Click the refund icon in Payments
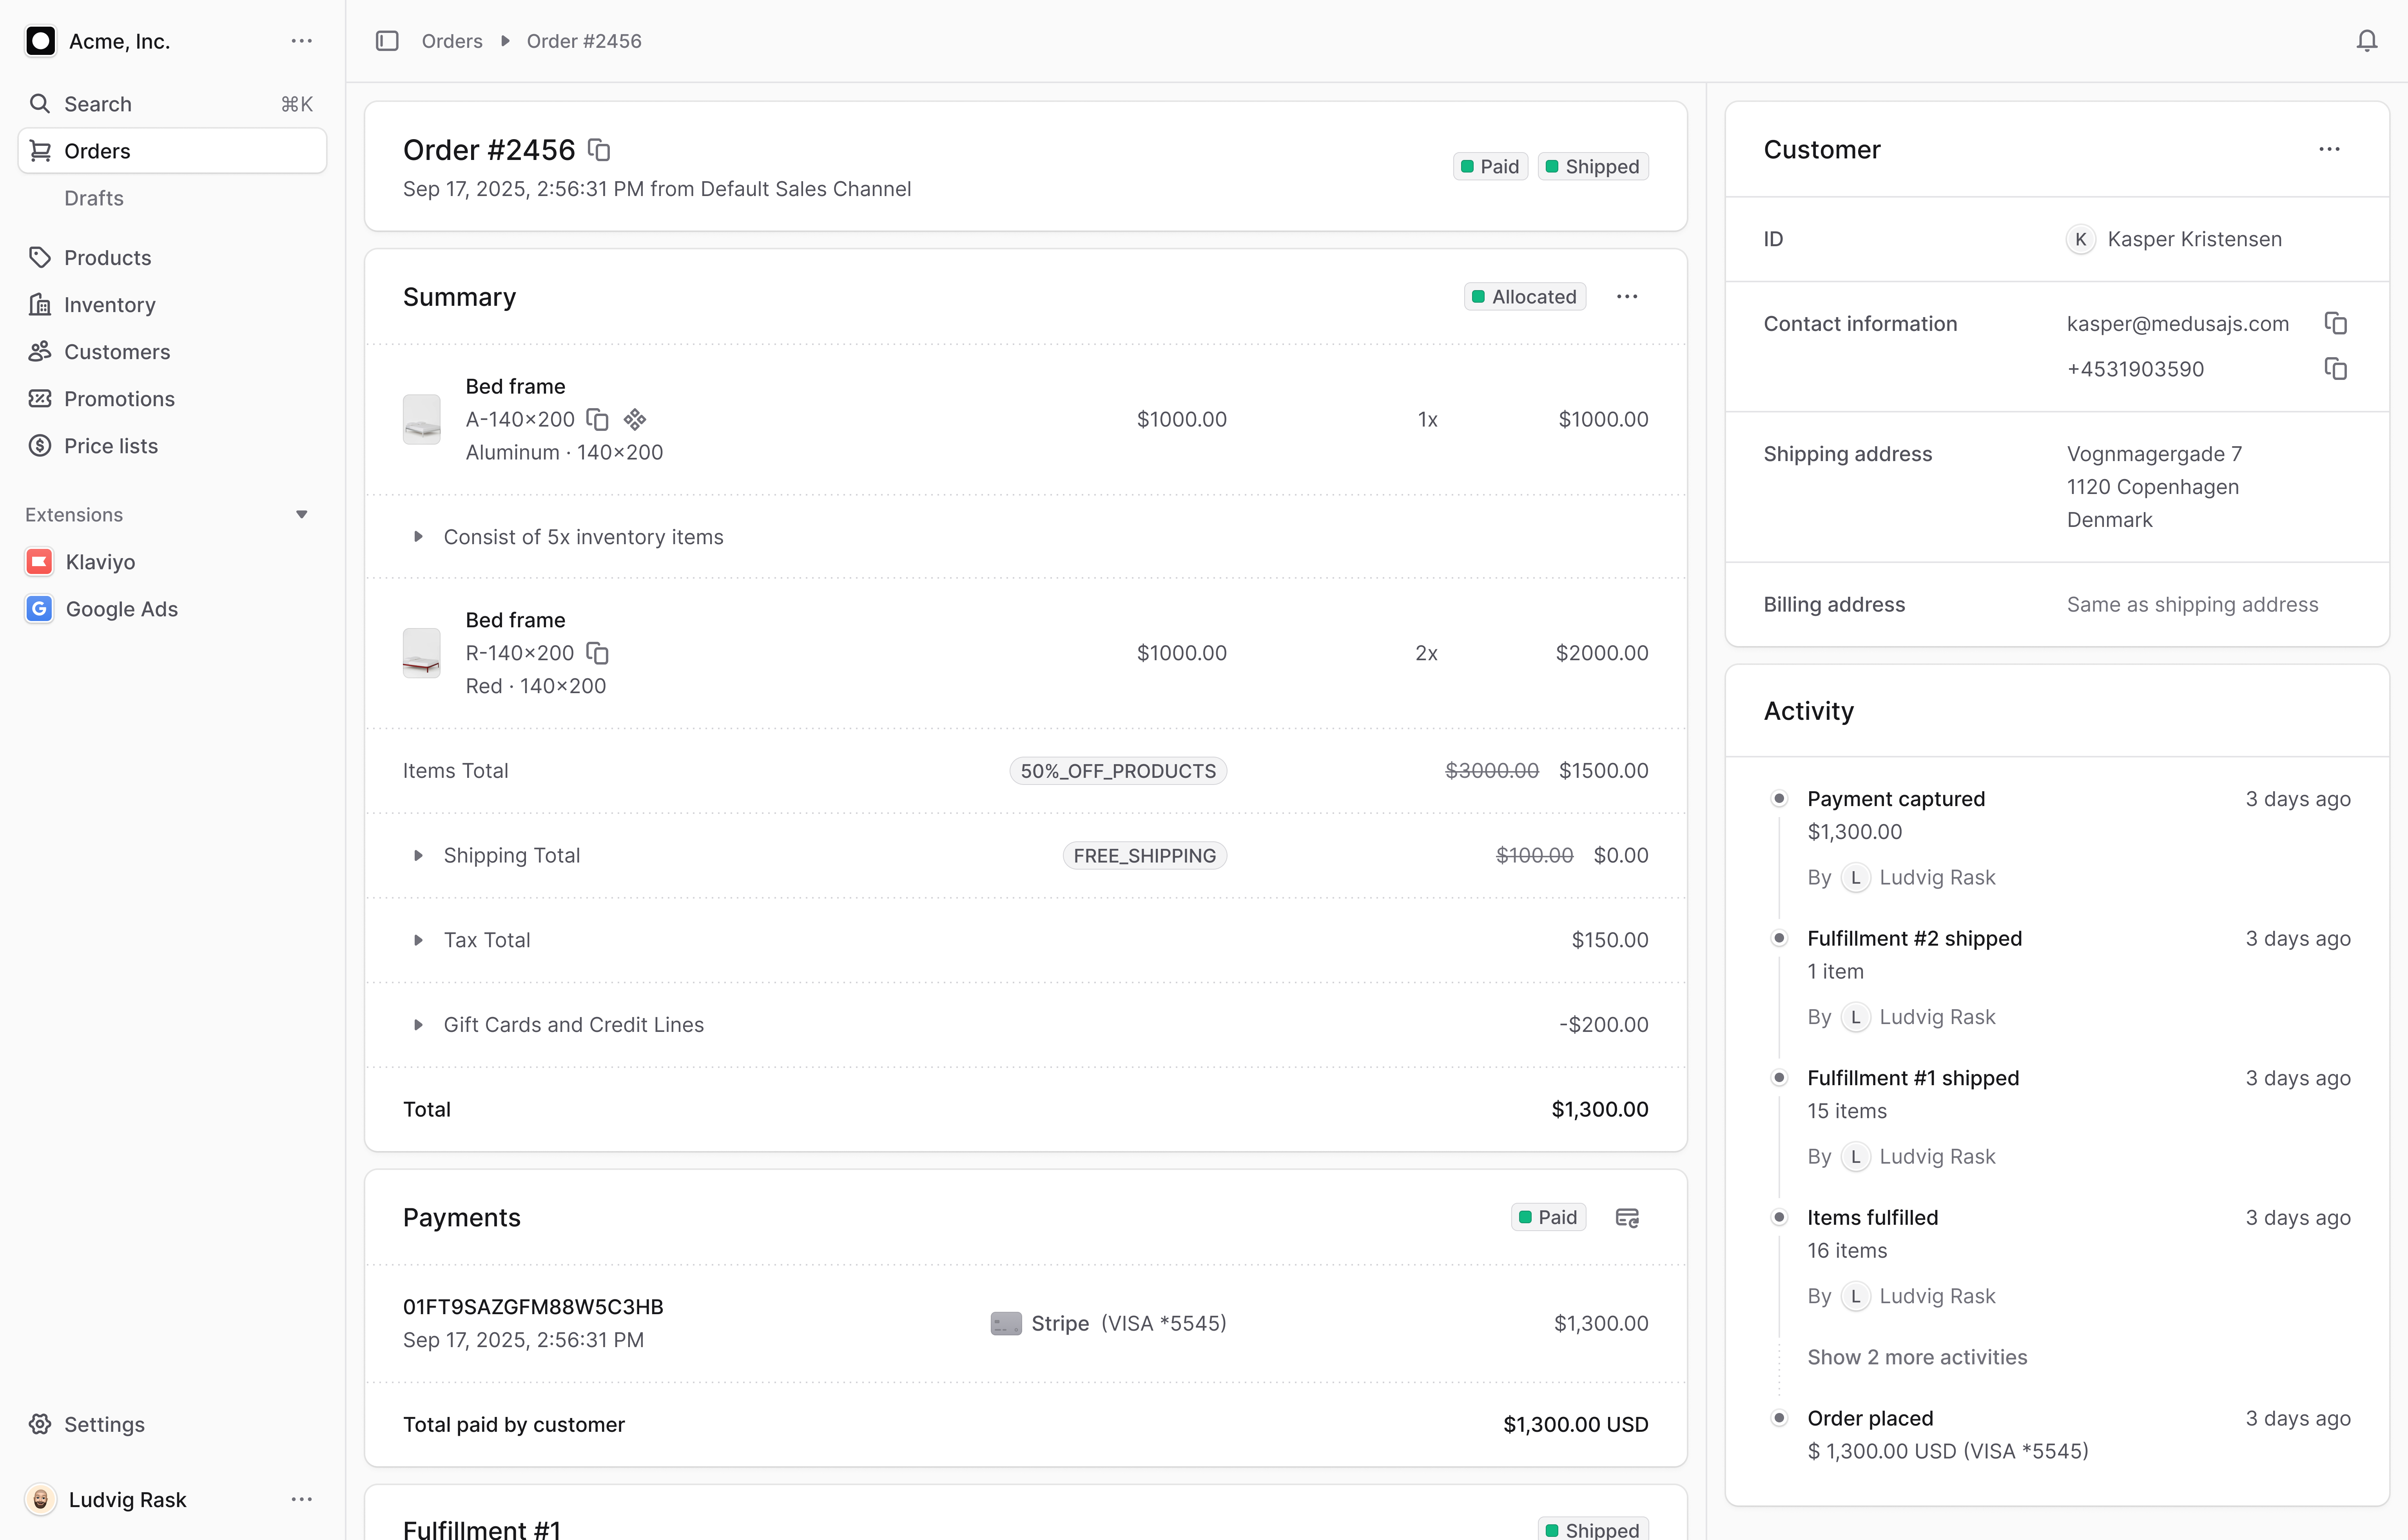 tap(1627, 1218)
